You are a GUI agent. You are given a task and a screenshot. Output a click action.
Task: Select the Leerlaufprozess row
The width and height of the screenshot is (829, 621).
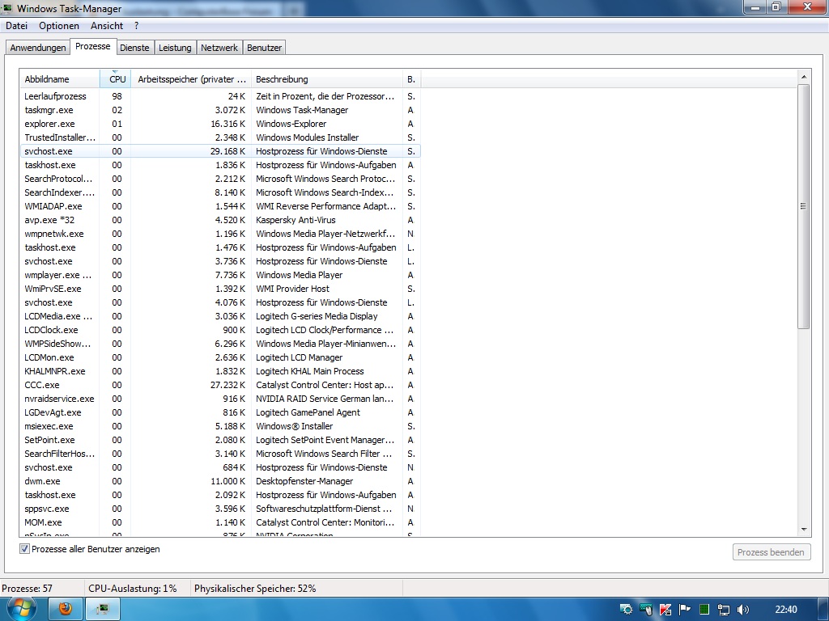(220, 96)
